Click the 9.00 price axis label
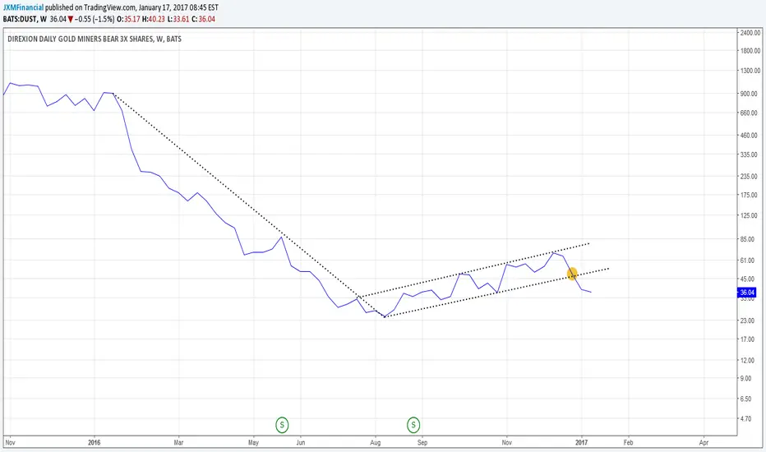 (746, 379)
